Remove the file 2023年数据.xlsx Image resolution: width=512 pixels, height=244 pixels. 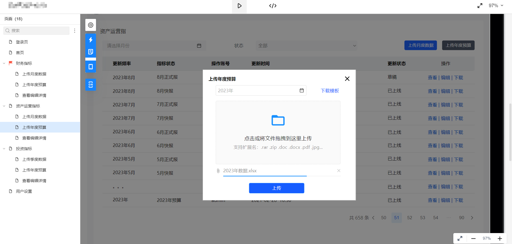(339, 171)
